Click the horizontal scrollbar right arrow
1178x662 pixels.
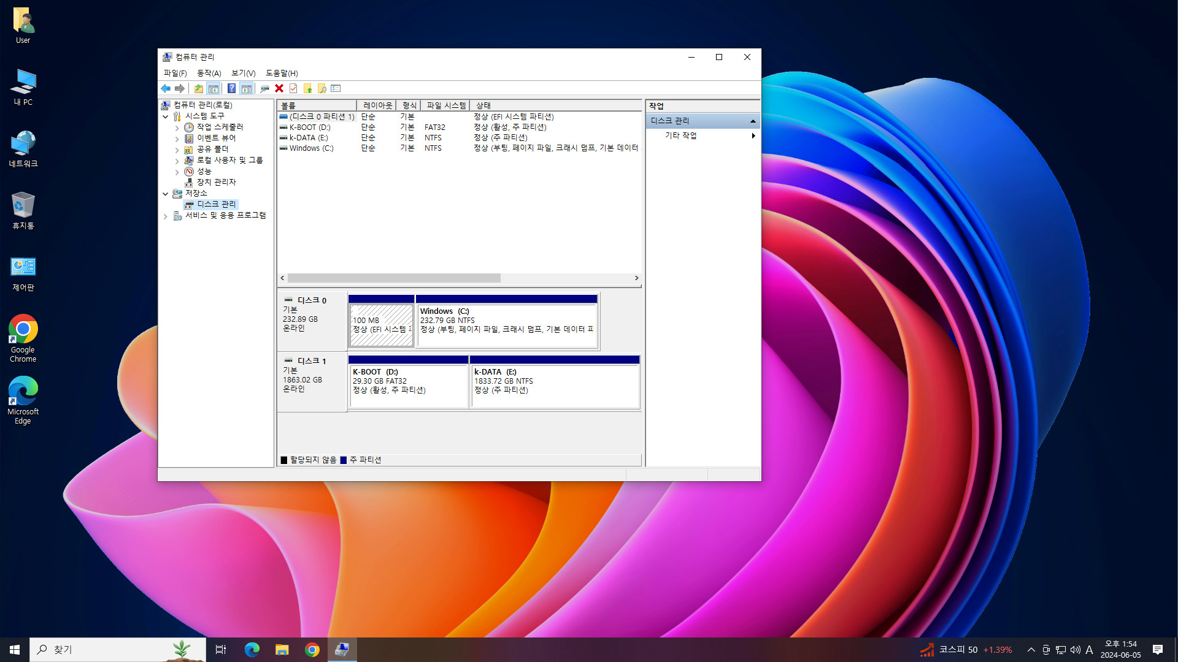pos(636,278)
